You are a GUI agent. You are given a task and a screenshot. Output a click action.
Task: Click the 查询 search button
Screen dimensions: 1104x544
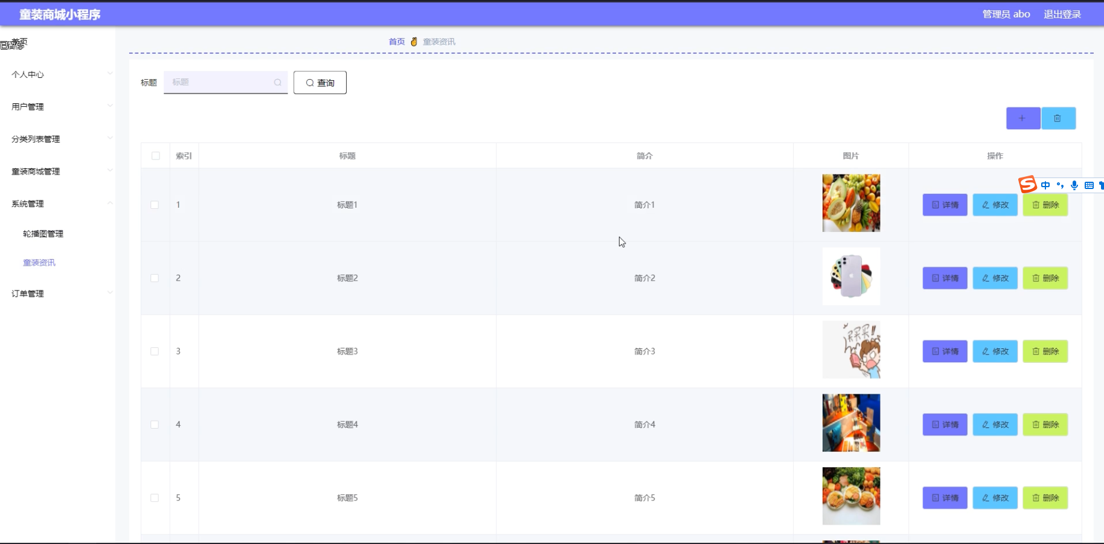(320, 83)
